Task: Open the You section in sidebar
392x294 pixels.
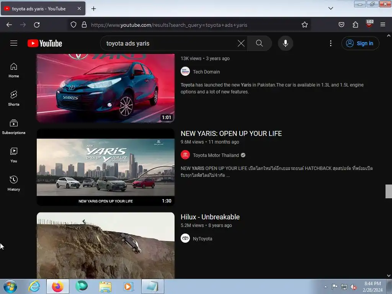Action: (14, 155)
